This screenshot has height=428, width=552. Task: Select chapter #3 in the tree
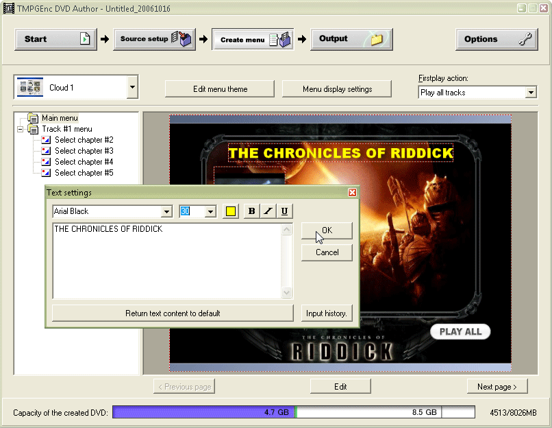pyautogui.click(x=84, y=150)
